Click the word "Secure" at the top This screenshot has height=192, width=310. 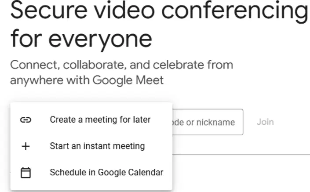click(x=49, y=10)
